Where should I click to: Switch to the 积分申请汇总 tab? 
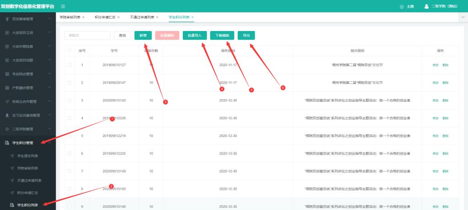[105, 17]
